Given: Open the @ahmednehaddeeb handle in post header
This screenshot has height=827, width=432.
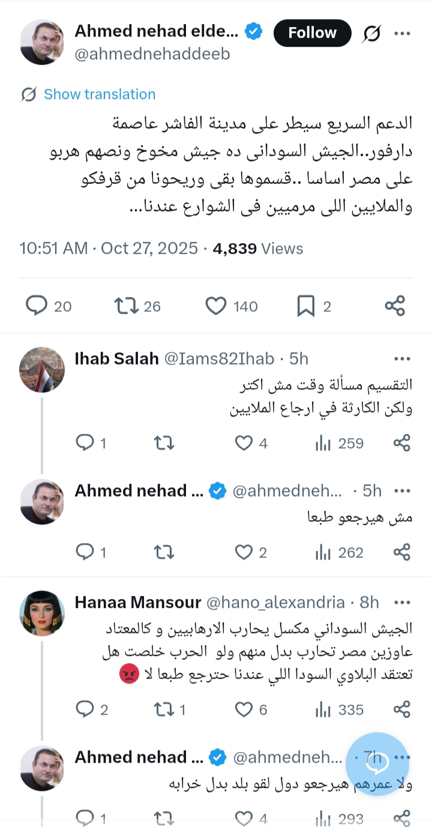Looking at the screenshot, I should click(x=152, y=54).
